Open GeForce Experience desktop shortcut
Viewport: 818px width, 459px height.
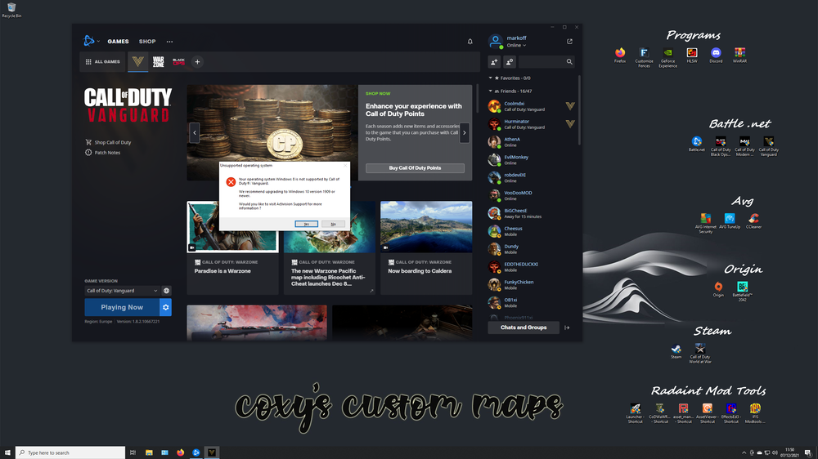pos(667,57)
